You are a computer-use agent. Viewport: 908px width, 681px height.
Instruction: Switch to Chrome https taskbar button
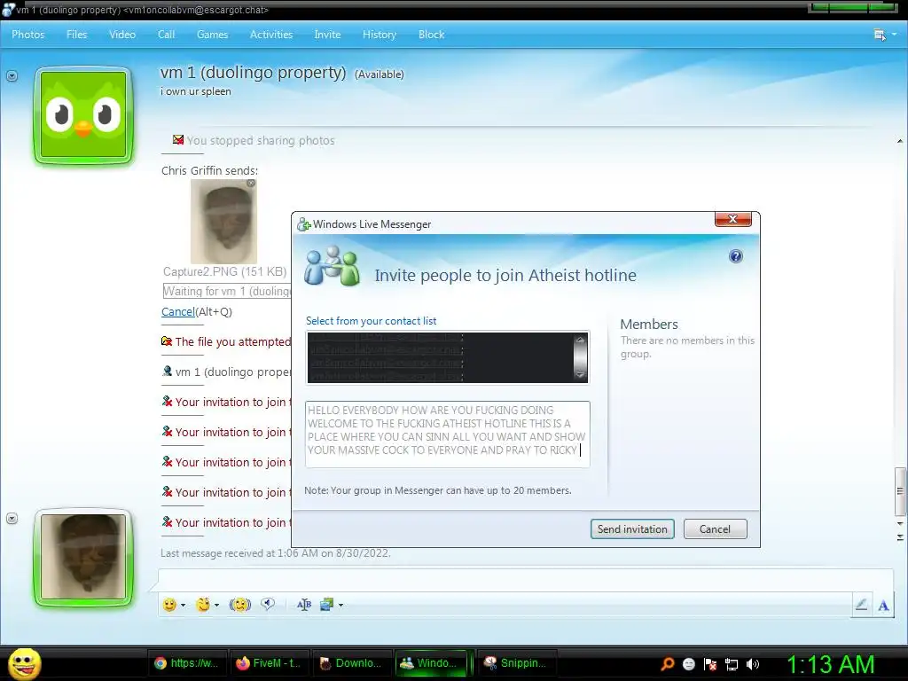tap(186, 663)
